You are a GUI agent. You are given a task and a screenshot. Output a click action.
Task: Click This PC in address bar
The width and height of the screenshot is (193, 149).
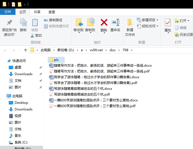pyautogui.click(x=46, y=50)
